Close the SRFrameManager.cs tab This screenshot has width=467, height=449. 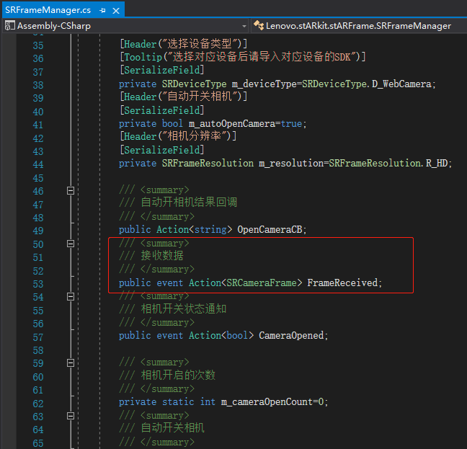tap(116, 11)
